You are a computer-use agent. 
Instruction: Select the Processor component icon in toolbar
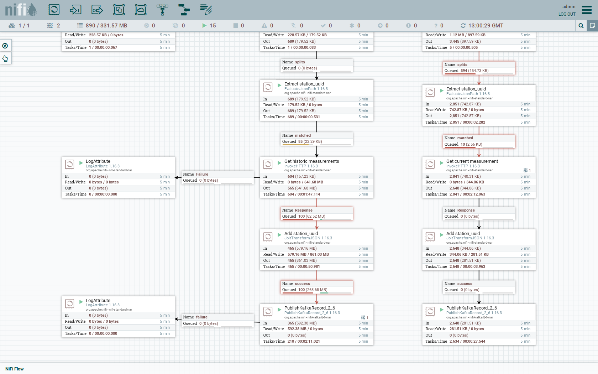point(54,10)
